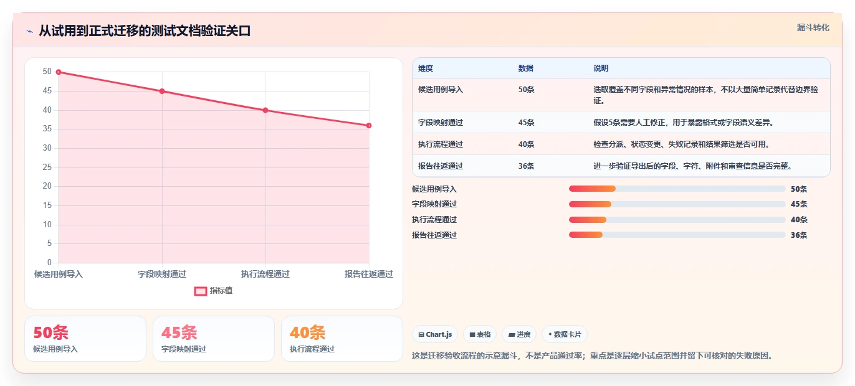Screen dimensions: 855x386
Task: Toggle the 指标值 legend swatch
Action: tap(201, 291)
